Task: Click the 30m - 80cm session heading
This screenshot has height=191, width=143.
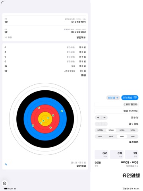Action: click(129, 162)
